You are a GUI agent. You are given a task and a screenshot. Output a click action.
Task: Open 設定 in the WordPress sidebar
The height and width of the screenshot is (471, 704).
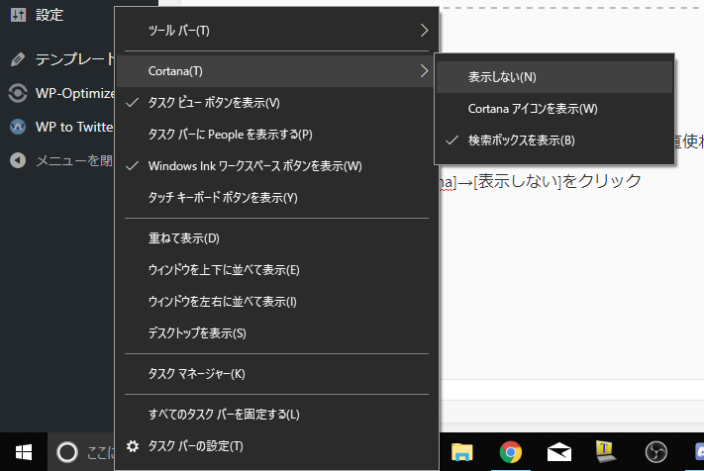[x=49, y=15]
